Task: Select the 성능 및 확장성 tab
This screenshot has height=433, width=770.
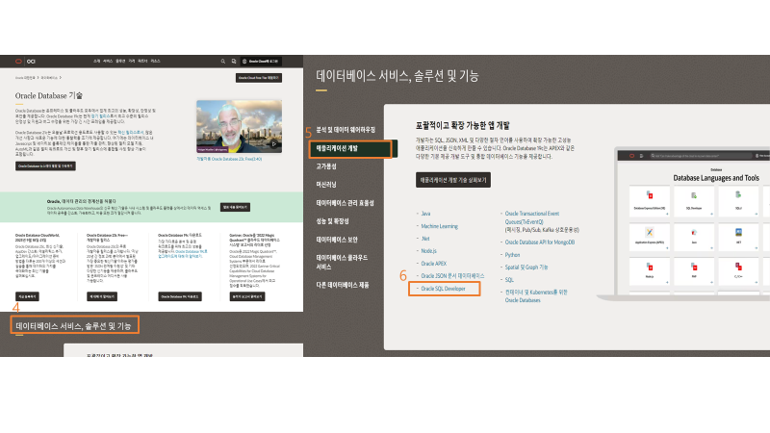Action: (x=332, y=221)
